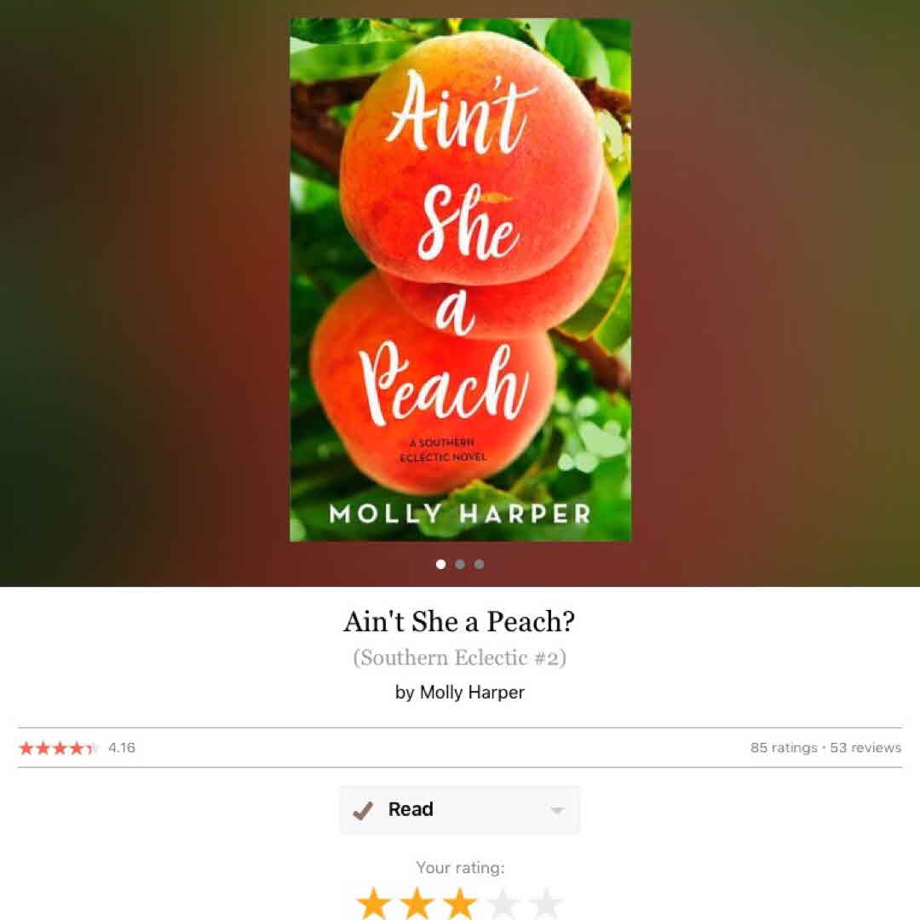Screen dimensions: 920x920
Task: Select the third rating star
Action: (x=459, y=904)
